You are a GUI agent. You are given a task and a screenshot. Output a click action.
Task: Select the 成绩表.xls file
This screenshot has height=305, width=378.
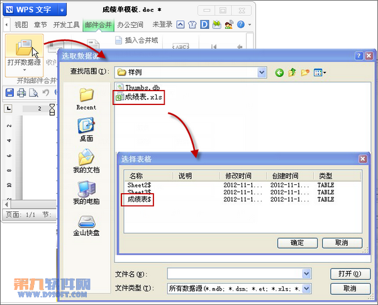(139, 97)
